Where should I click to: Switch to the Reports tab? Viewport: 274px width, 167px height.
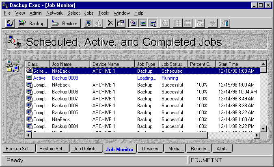tap(198, 149)
